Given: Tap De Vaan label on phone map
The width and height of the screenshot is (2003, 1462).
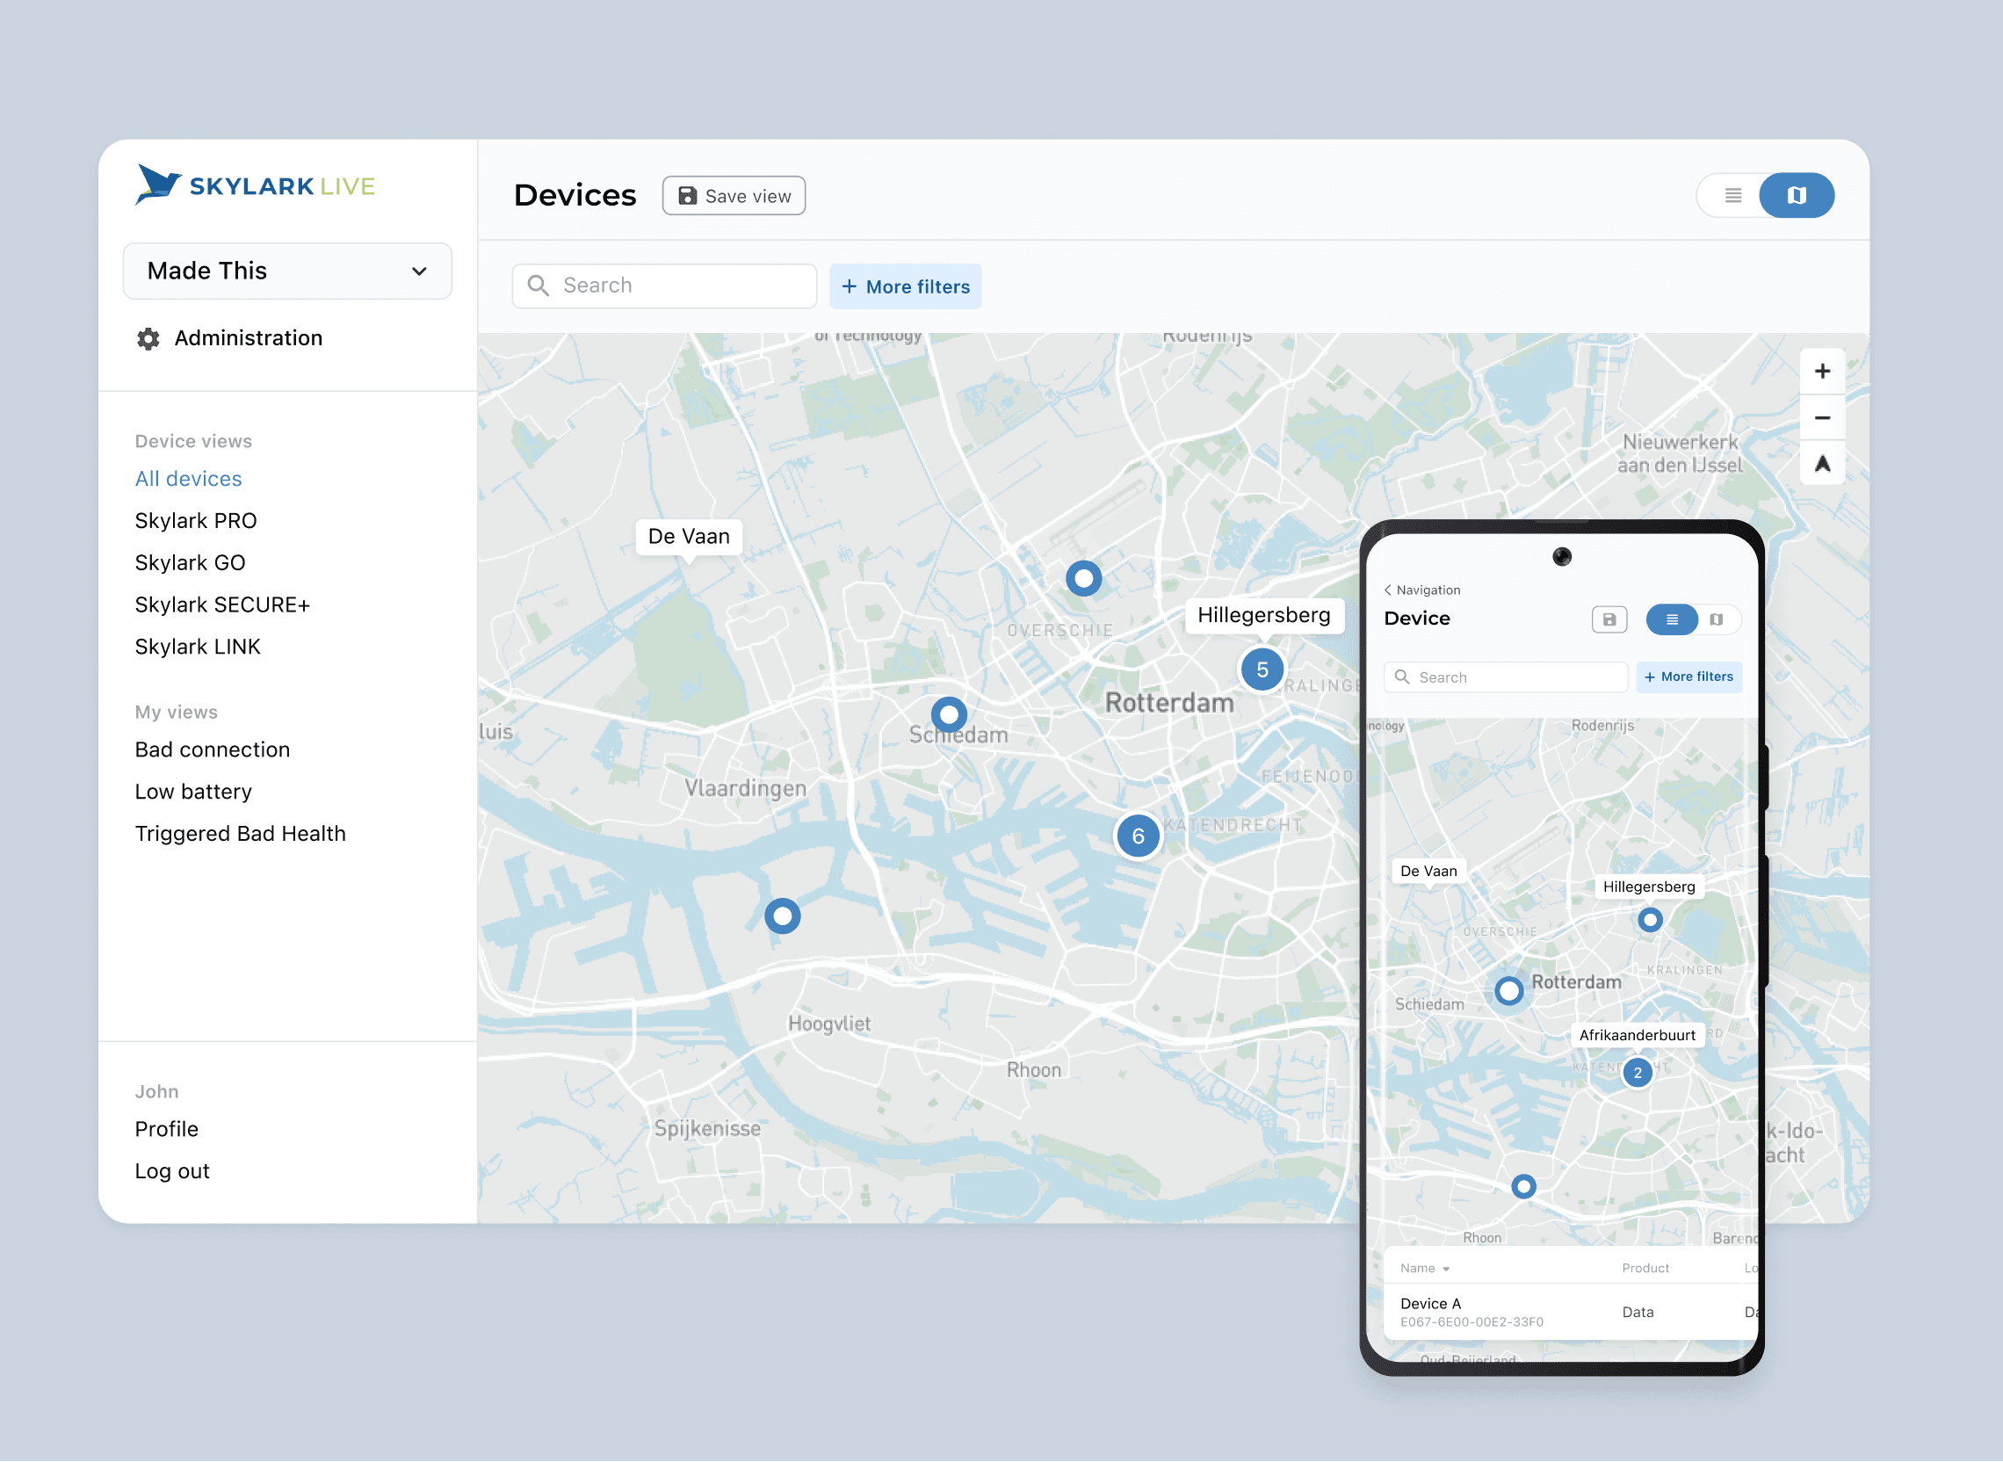Looking at the screenshot, I should coord(1428,871).
